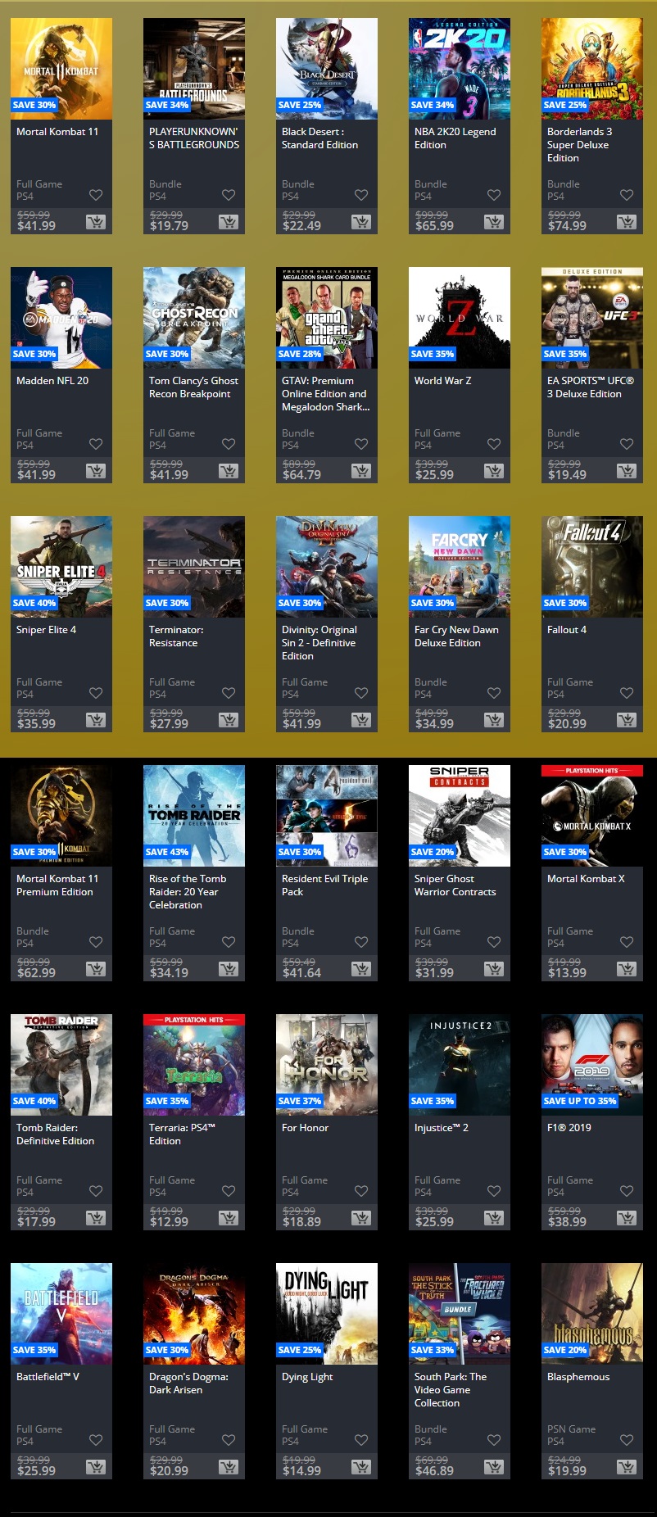The width and height of the screenshot is (657, 1517).
Task: Open Mortal Kombat 11 title link
Action: click(57, 132)
